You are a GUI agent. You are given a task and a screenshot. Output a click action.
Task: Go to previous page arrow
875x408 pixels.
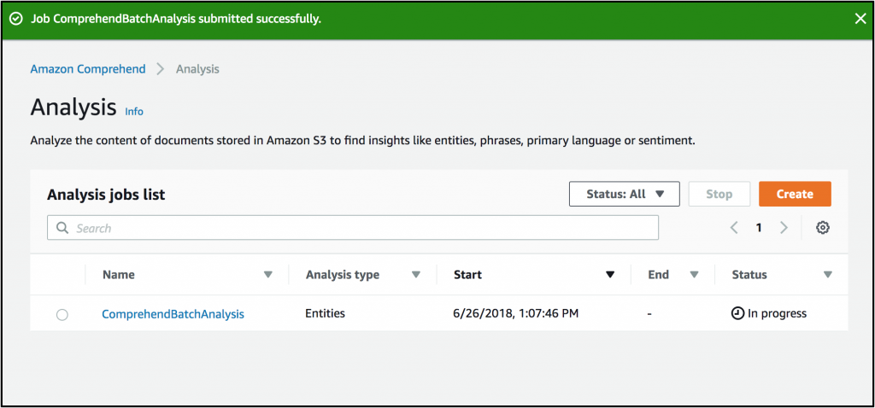coord(734,228)
